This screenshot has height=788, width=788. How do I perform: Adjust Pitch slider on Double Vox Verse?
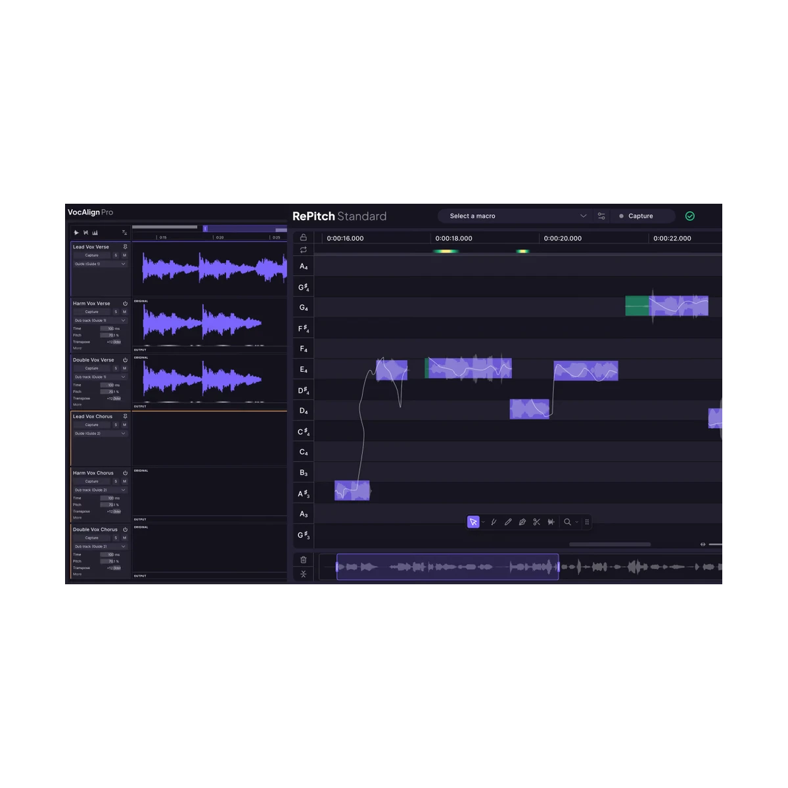110,392
